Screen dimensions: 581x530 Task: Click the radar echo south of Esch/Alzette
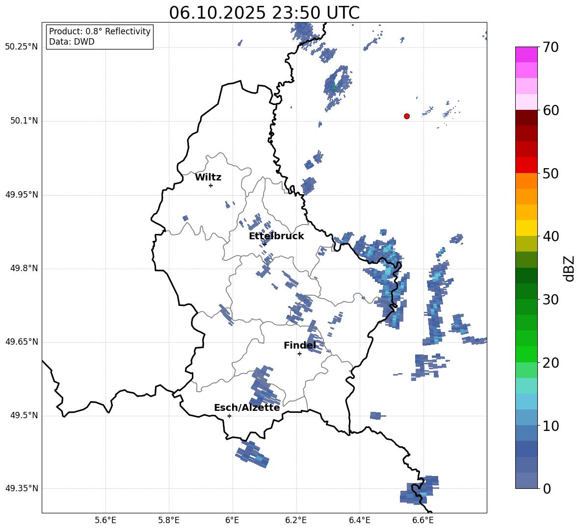click(x=252, y=454)
